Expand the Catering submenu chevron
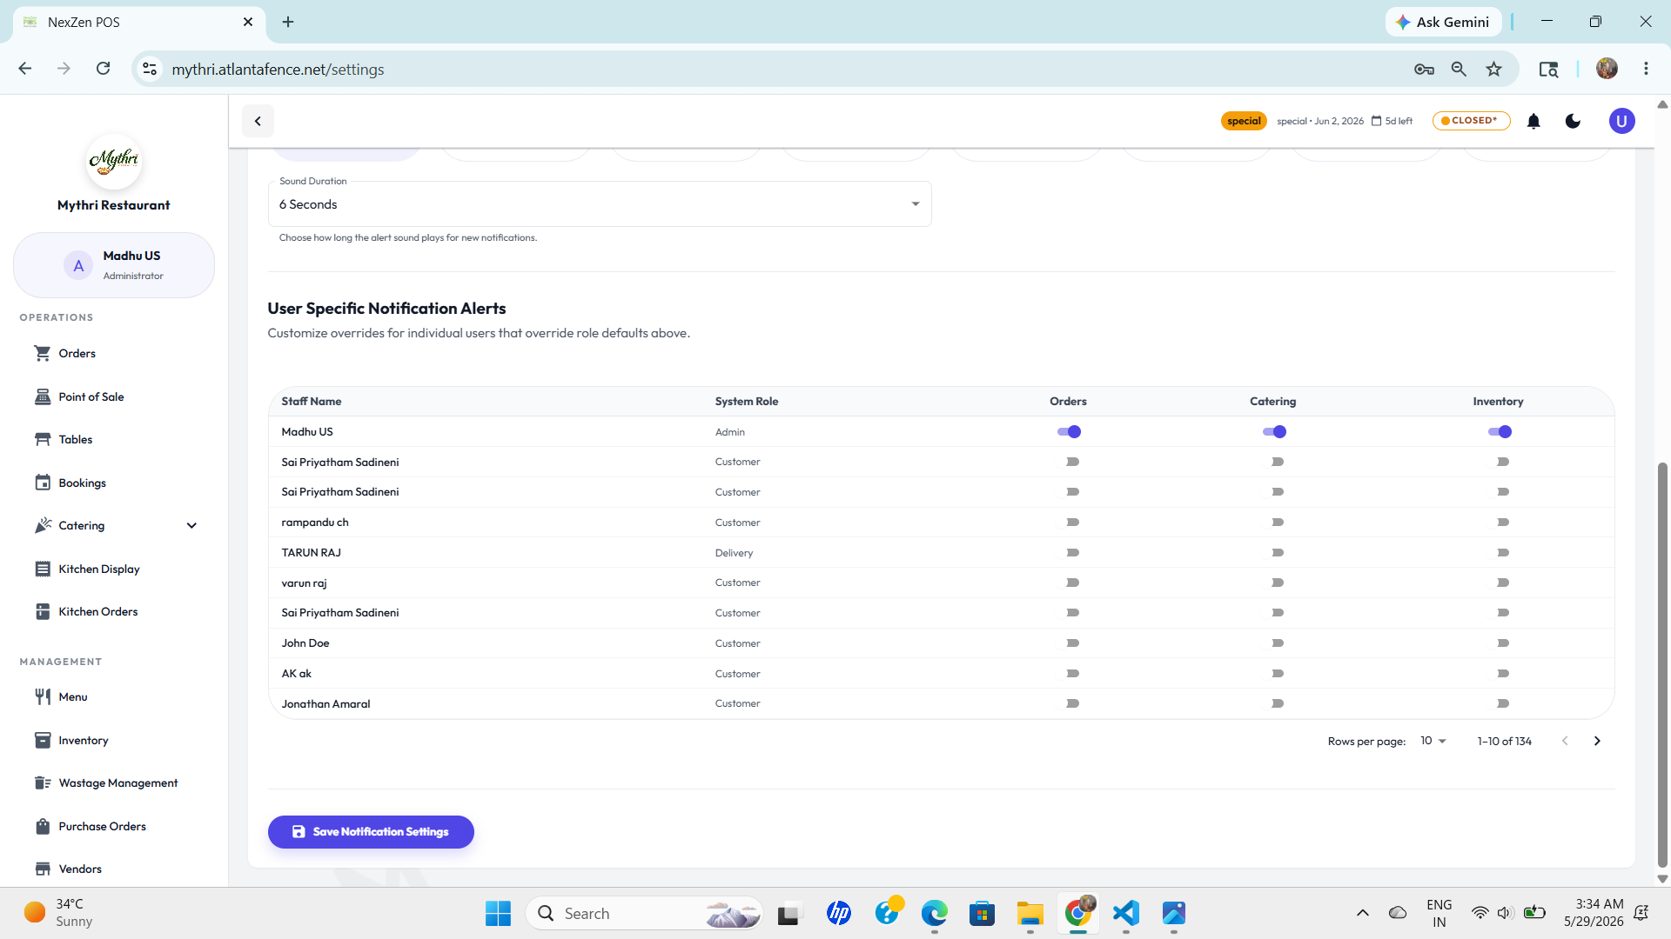 pyautogui.click(x=191, y=525)
